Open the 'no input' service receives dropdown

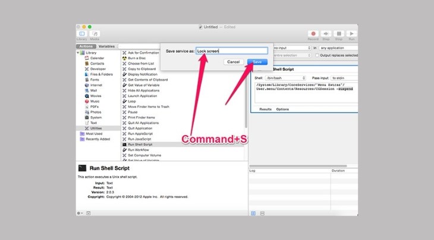click(292, 48)
